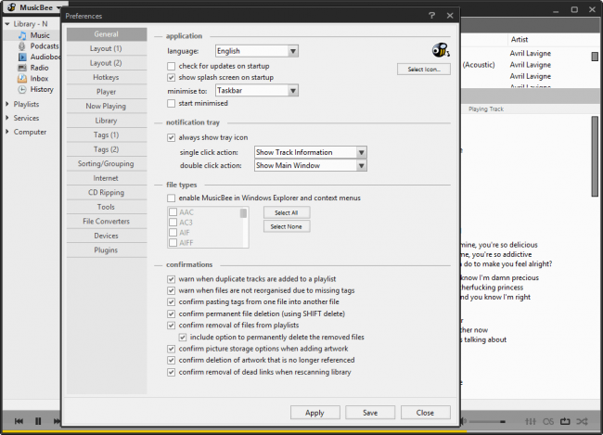Open Audiobooks icon in sidebar
This screenshot has height=435, width=603.
click(22, 57)
